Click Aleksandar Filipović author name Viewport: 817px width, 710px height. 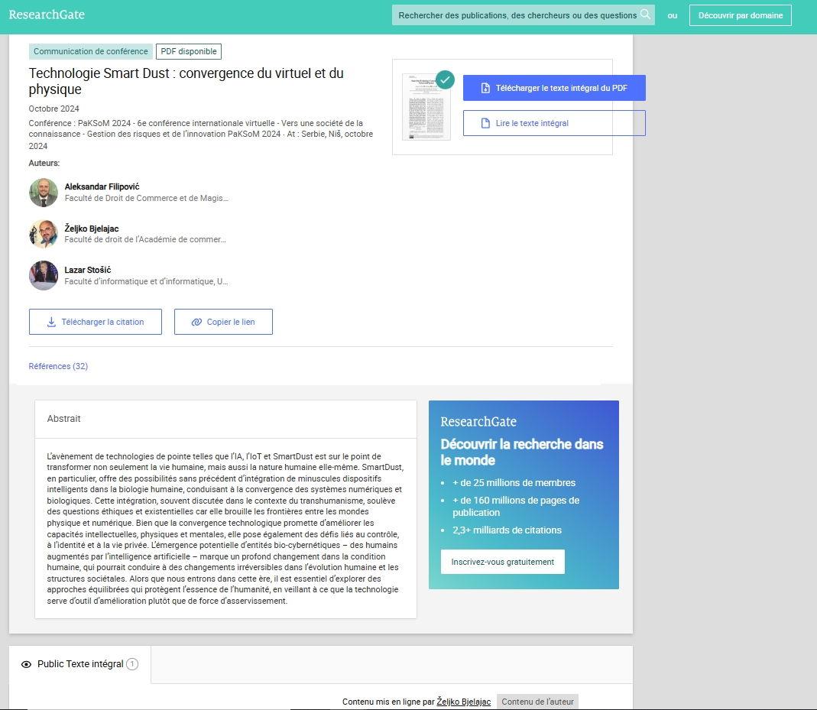click(x=102, y=186)
